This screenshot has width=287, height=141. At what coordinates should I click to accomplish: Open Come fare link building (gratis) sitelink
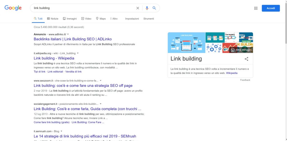[52, 122]
